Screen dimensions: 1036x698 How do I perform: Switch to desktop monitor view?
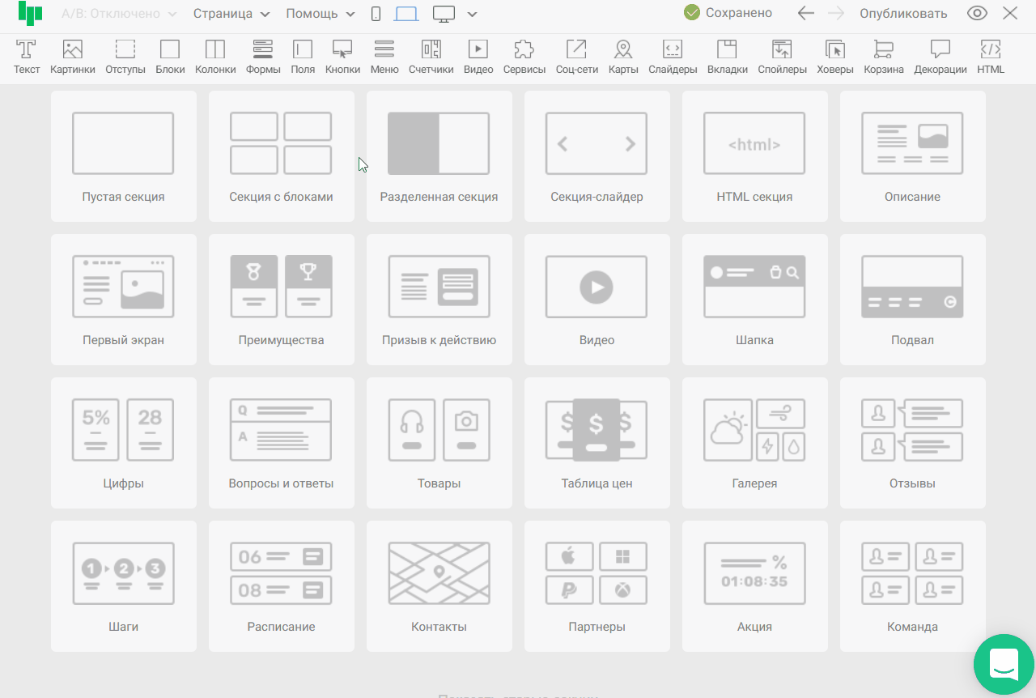[444, 14]
